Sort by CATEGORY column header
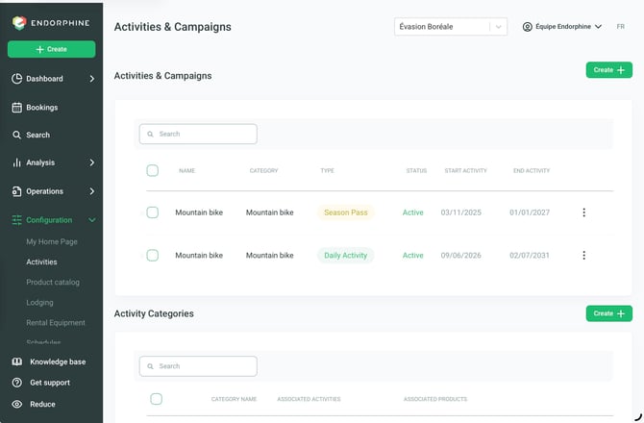The width and height of the screenshot is (644, 423). click(x=263, y=170)
